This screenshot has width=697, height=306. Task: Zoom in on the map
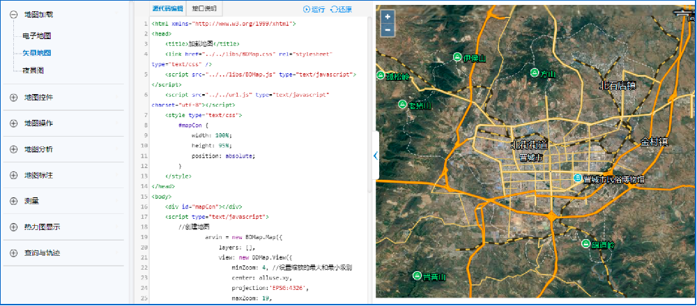point(388,17)
